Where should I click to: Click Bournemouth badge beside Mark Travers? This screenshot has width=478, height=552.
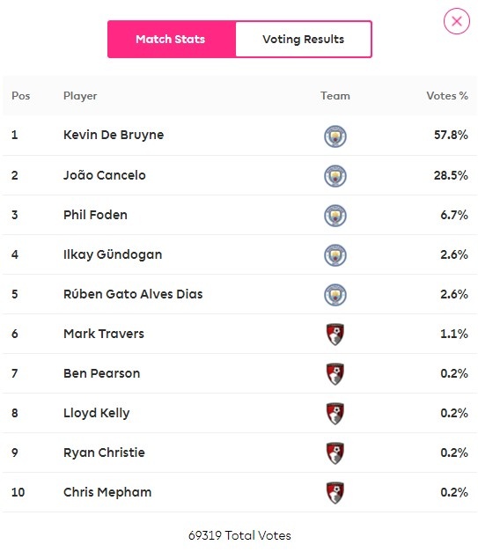coord(335,335)
